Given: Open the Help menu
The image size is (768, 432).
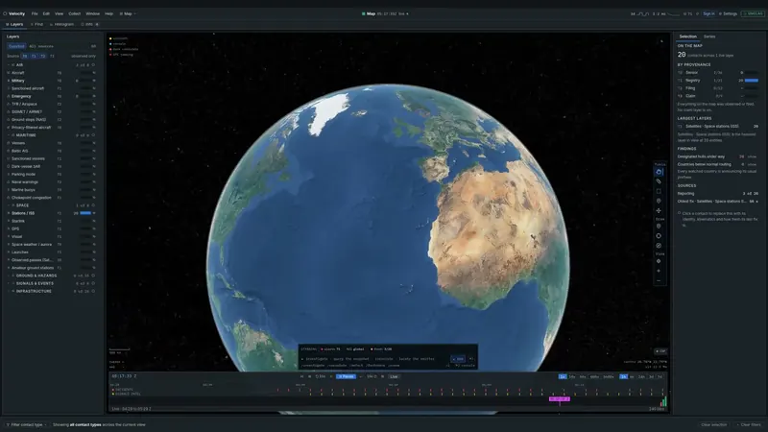Looking at the screenshot, I should (108, 13).
